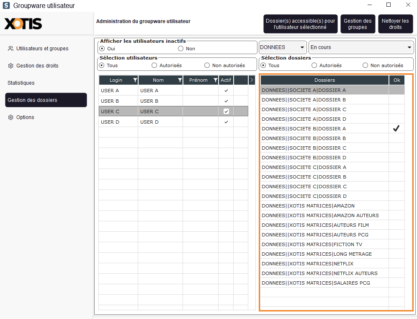Screen dimensions: 417x319
Task: Toggle the Actif checkbox for USER C
Action: coord(226,112)
